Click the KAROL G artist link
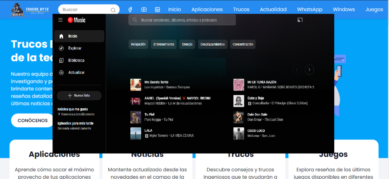Viewport: 389px width, 179px height. click(x=254, y=87)
